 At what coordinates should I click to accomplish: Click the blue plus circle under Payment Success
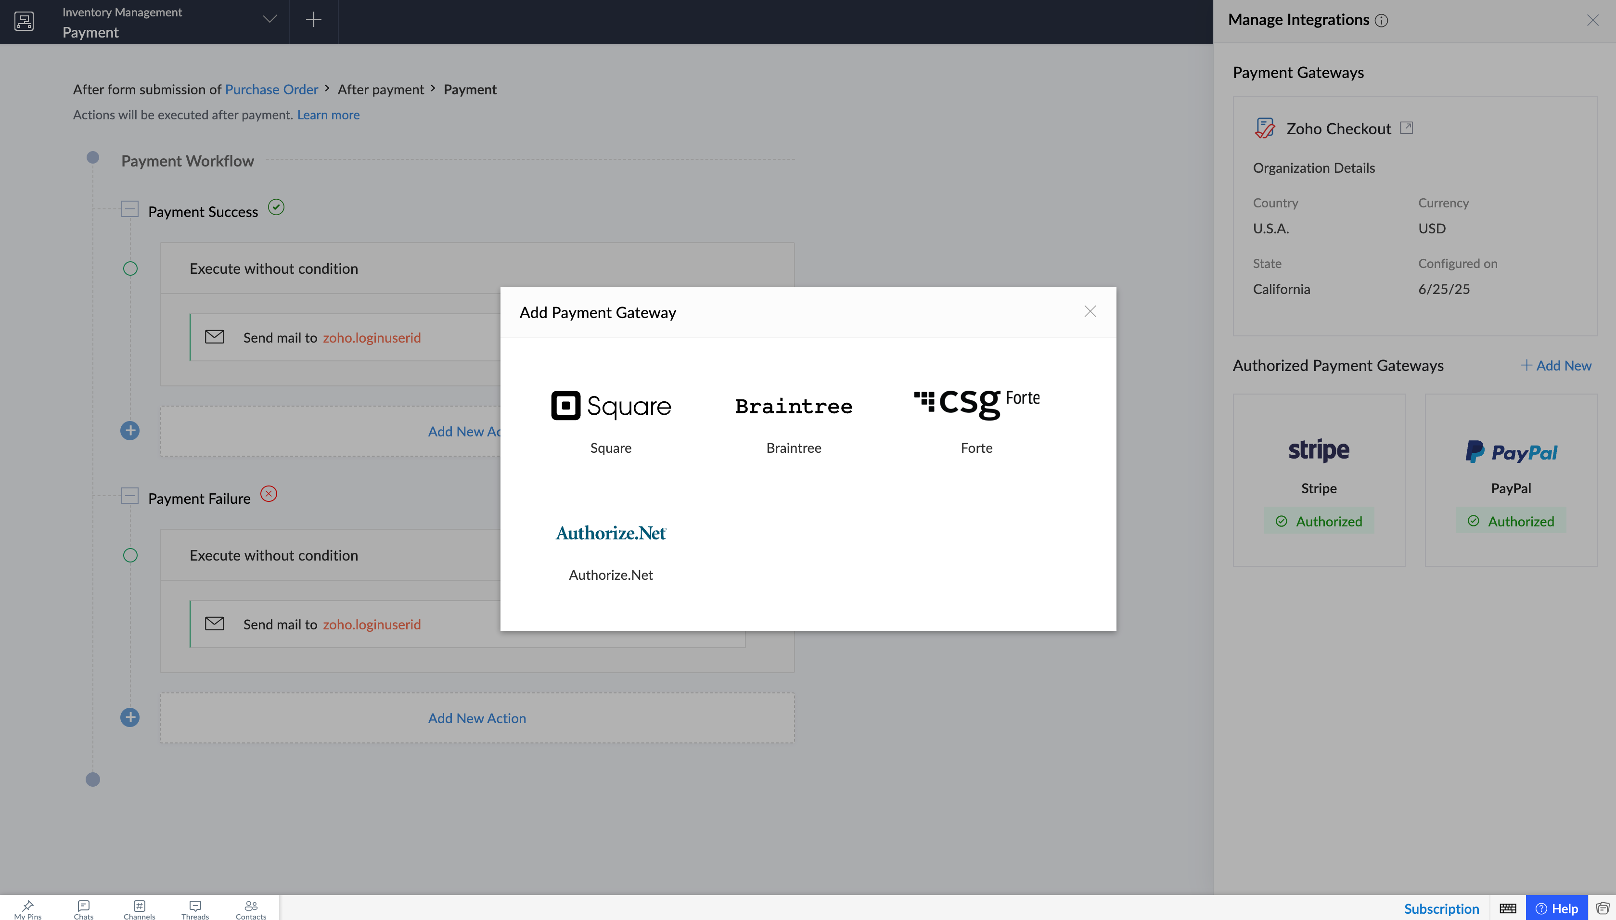tap(130, 431)
